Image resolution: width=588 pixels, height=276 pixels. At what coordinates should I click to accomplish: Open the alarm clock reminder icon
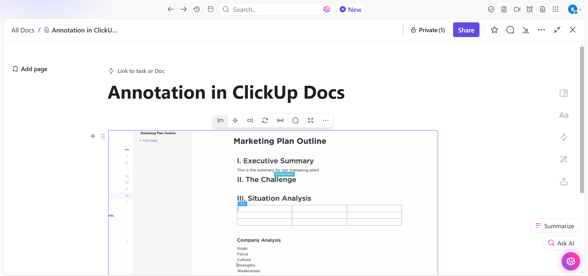point(530,9)
